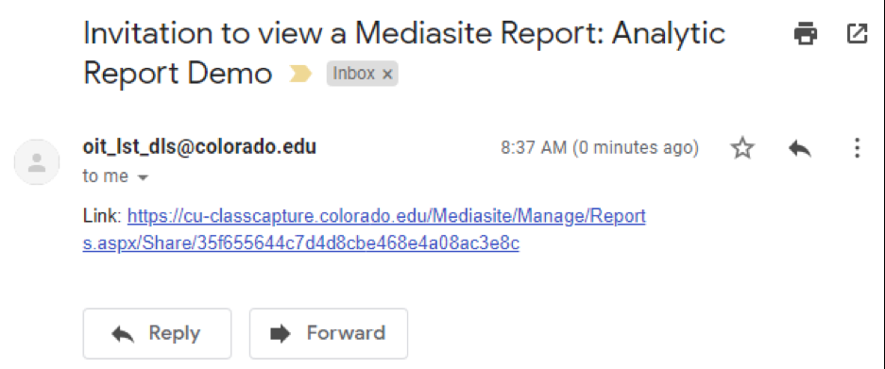Click the Forward button below the message

click(329, 333)
